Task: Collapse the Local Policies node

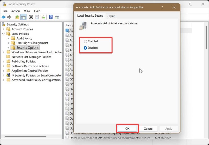Action: (3, 34)
